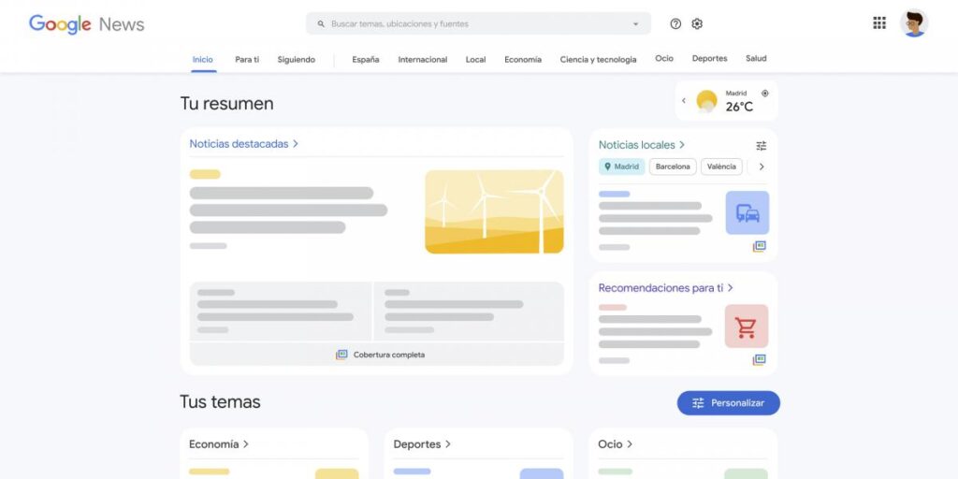Open Cobertura completa link
Viewport: 958px width, 479px height.
point(380,355)
